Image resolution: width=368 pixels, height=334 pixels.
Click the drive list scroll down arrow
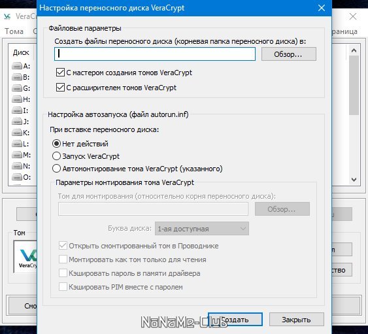tap(354, 180)
